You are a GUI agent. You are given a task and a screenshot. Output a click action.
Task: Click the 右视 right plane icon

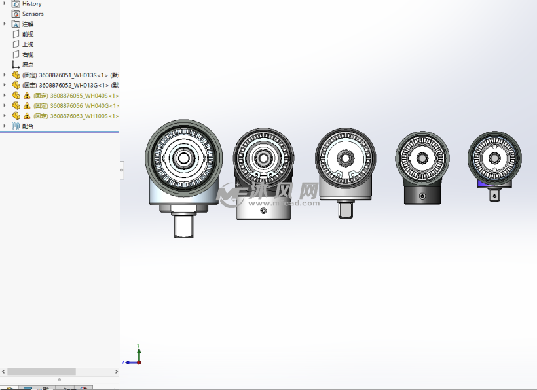[x=16, y=54]
